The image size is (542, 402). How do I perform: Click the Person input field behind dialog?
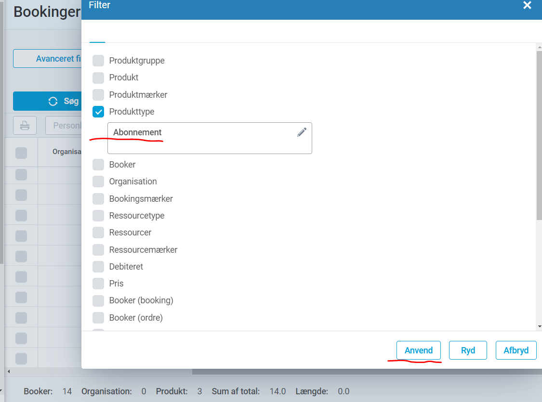[x=64, y=125]
